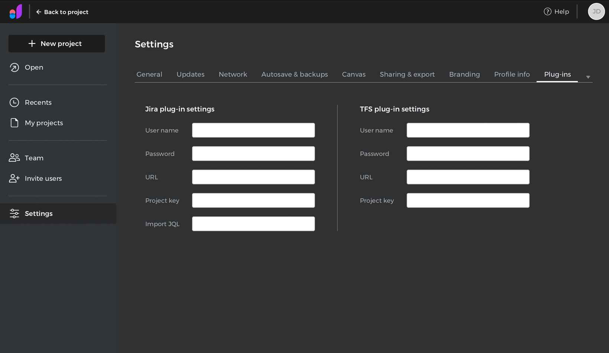Click the Back to project link
609x353 pixels.
click(x=62, y=12)
